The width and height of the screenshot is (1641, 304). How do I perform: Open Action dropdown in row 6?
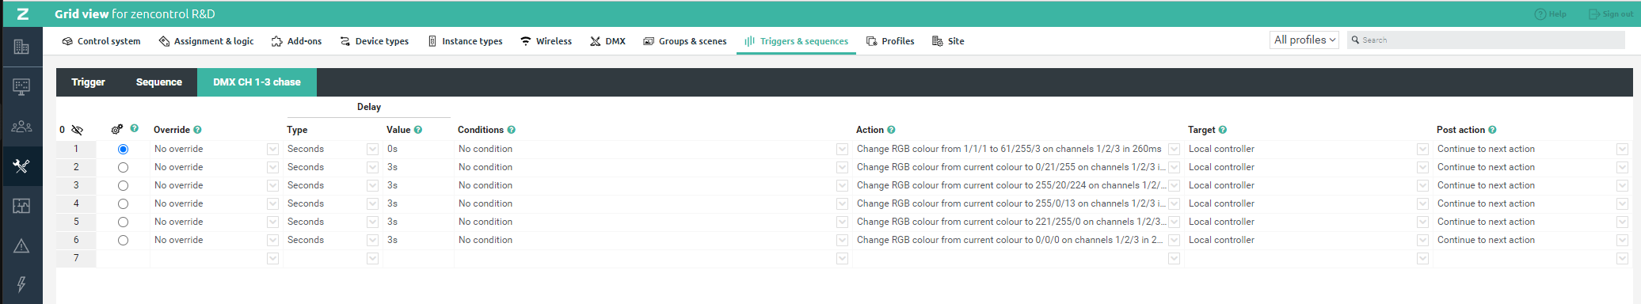pyautogui.click(x=1174, y=240)
